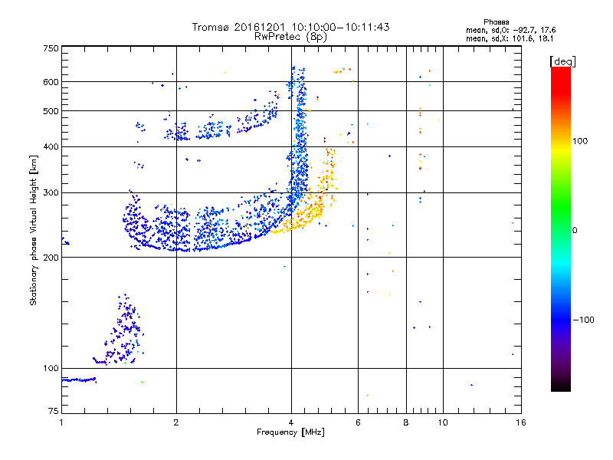Click the x-axis tick label '10'
Viewport: 613px width, 460px height.
[443, 422]
